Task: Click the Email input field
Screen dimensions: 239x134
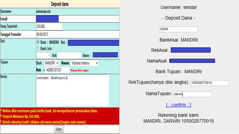Action: tap(47, 19)
